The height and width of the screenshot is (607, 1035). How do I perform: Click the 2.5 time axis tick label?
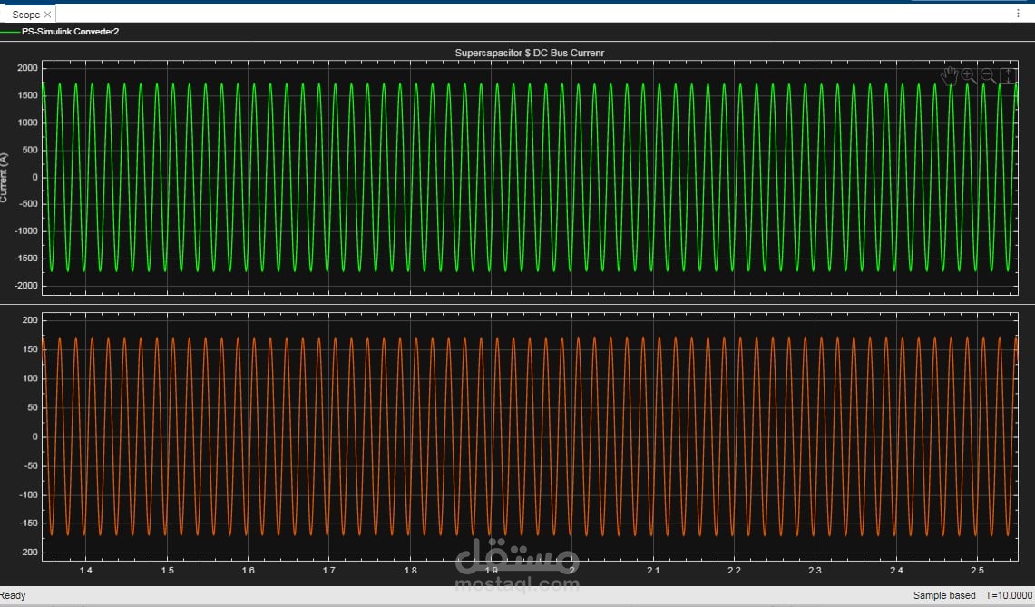tap(977, 570)
